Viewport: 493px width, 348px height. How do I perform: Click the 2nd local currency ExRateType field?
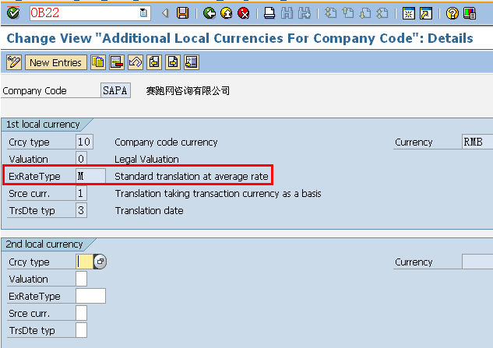tap(90, 296)
